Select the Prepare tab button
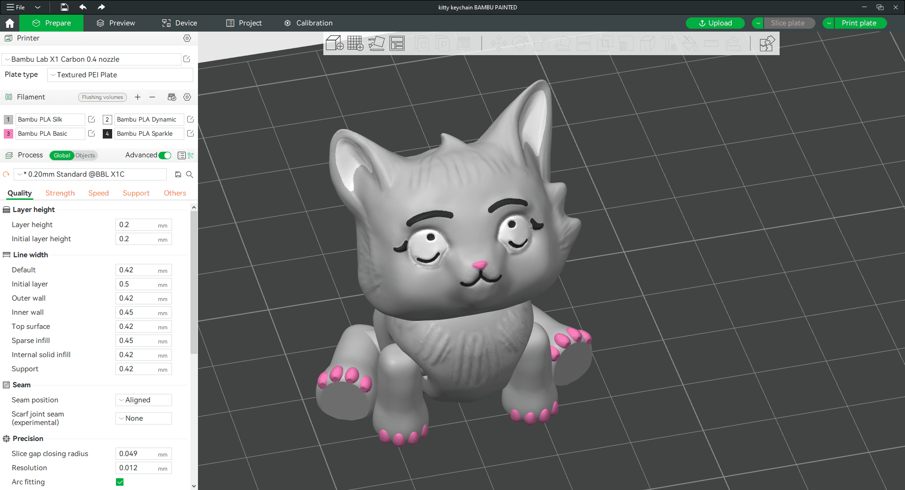This screenshot has height=490, width=905. [x=51, y=23]
